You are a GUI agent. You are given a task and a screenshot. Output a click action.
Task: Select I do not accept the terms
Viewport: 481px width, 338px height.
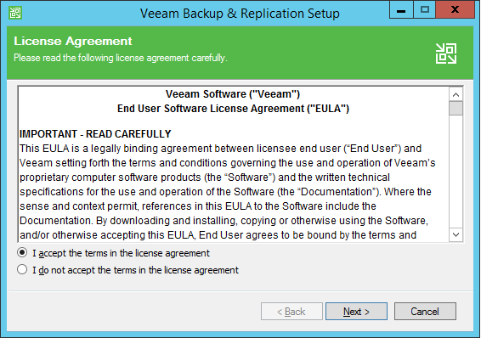click(x=22, y=270)
